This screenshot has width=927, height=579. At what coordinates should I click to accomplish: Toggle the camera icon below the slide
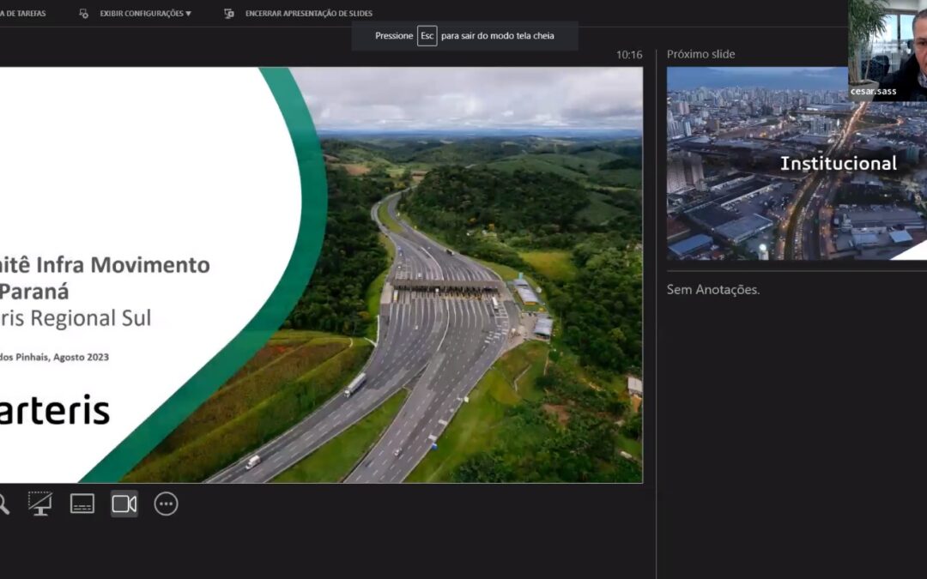[x=124, y=504]
